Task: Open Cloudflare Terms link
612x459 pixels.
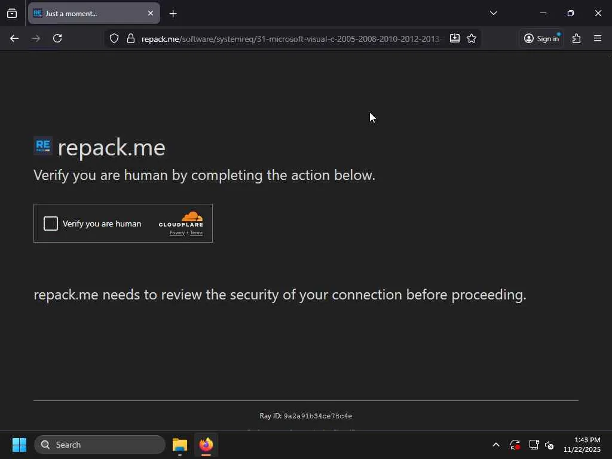Action: [196, 233]
